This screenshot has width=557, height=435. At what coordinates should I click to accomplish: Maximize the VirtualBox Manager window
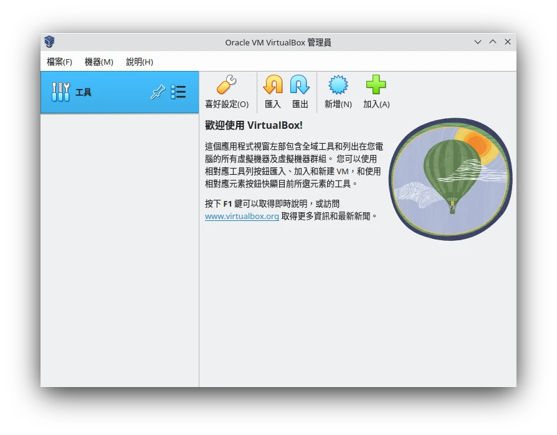tap(493, 42)
